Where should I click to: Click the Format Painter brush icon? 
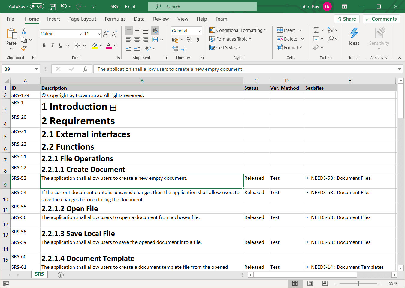point(24,48)
